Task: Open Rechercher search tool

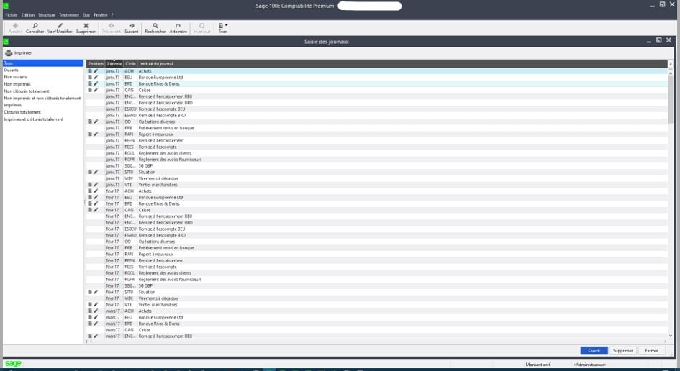Action: (155, 26)
